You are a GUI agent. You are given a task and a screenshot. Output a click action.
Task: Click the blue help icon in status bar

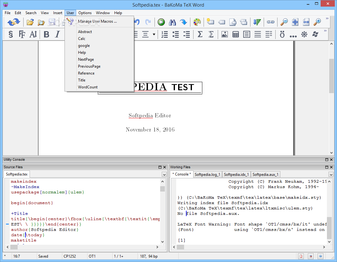320,256
